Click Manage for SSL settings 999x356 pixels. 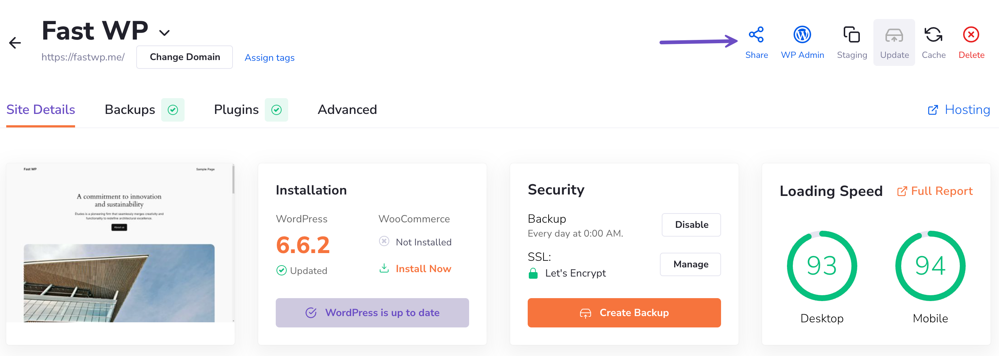[690, 264]
